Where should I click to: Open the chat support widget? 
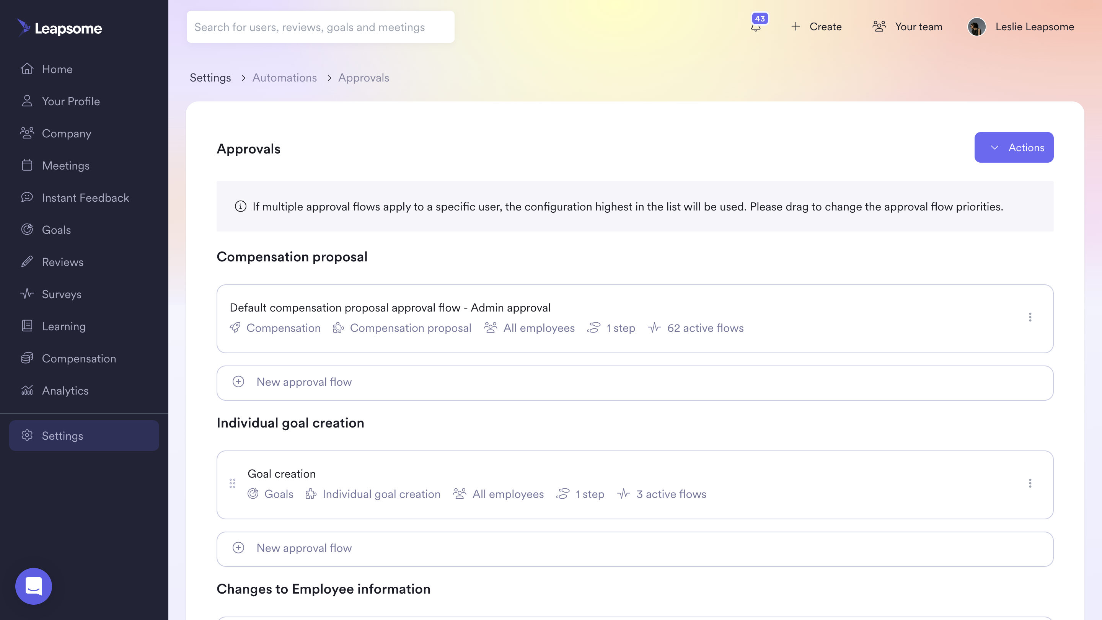(33, 586)
